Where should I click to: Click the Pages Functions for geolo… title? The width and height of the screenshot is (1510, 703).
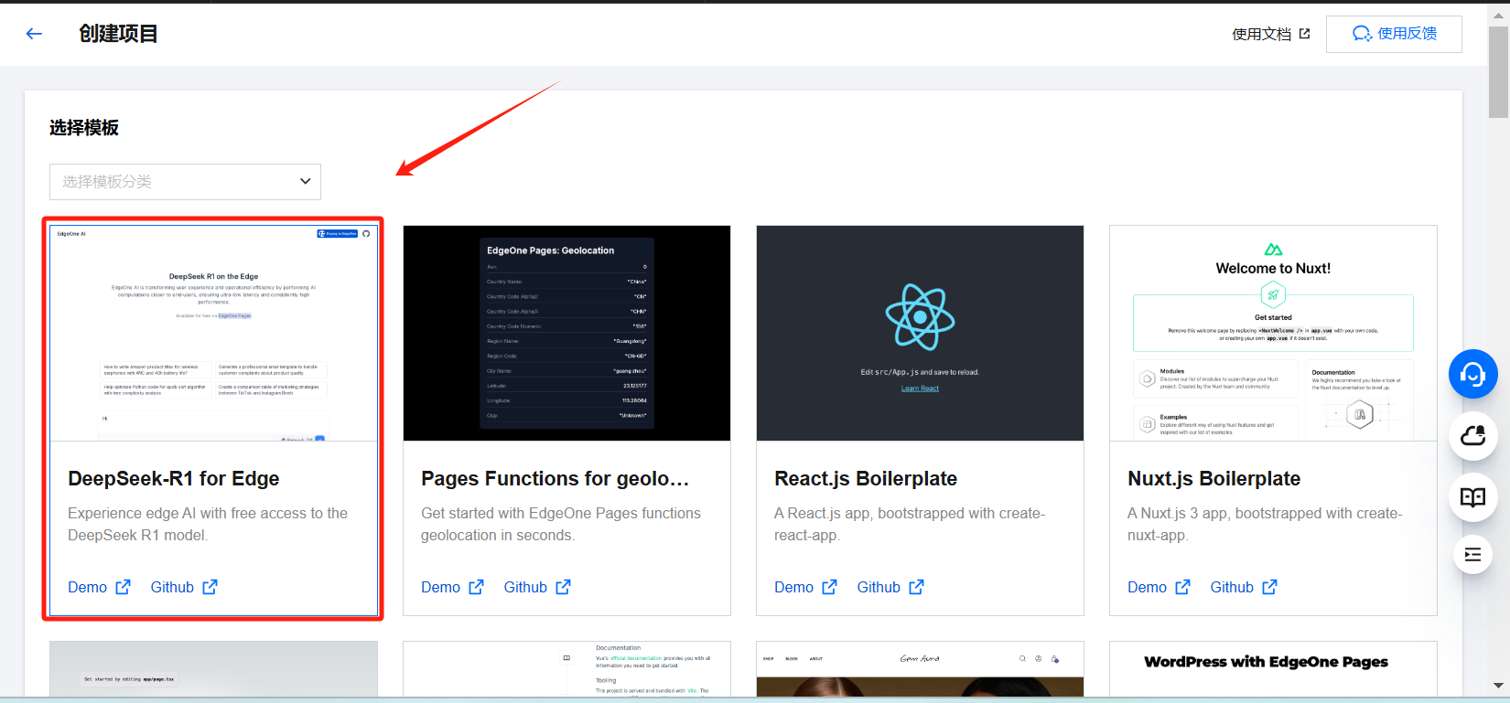pyautogui.click(x=555, y=478)
